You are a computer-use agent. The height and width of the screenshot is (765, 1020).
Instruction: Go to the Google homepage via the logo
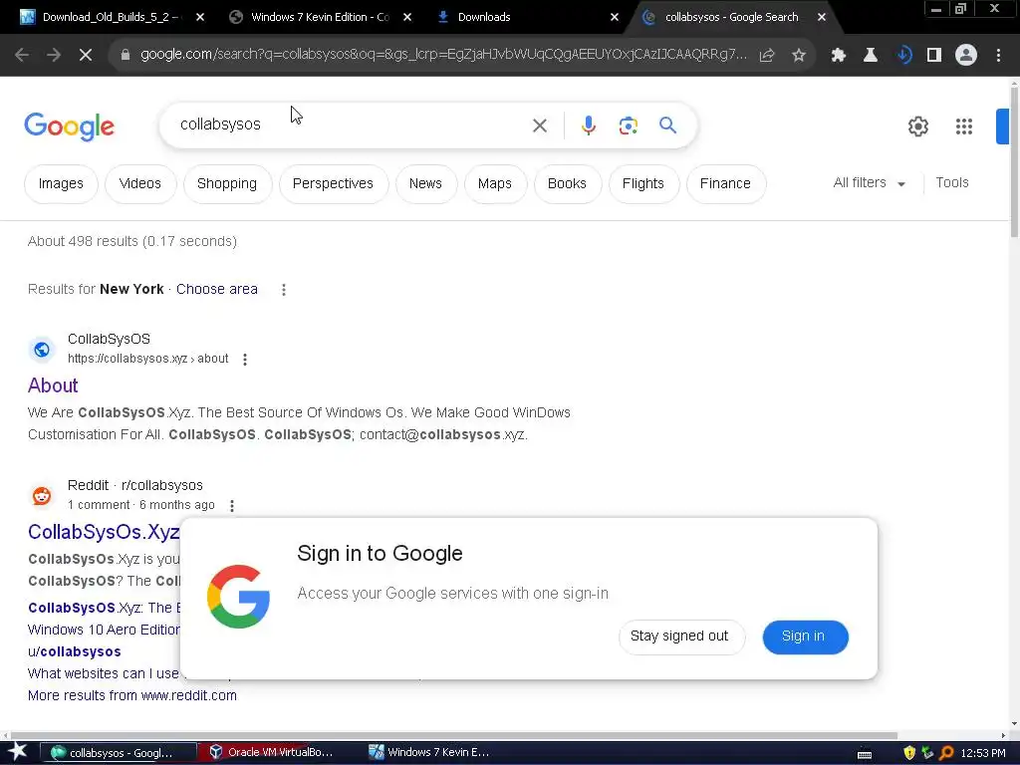(69, 127)
